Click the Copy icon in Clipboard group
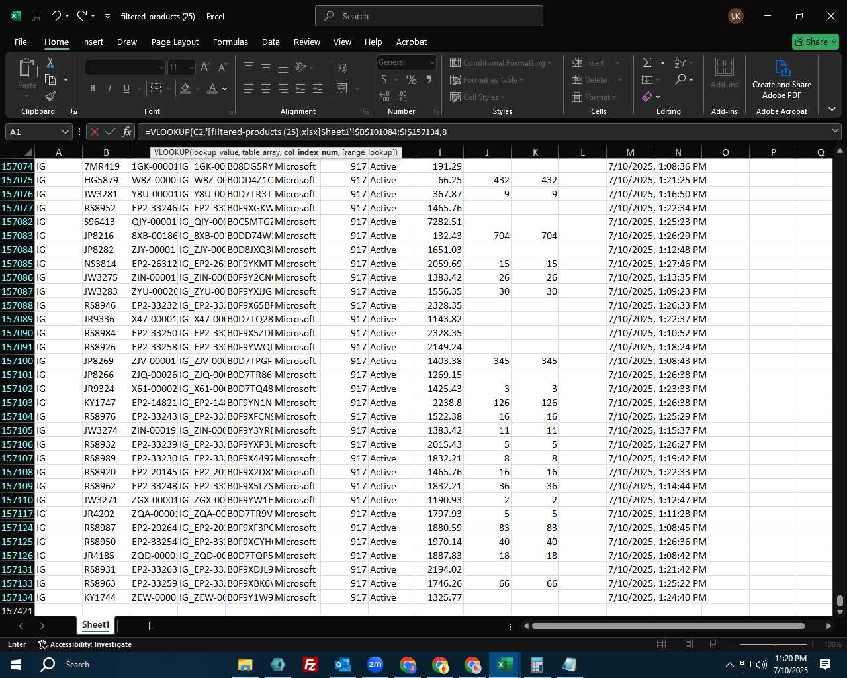847x678 pixels. point(50,79)
